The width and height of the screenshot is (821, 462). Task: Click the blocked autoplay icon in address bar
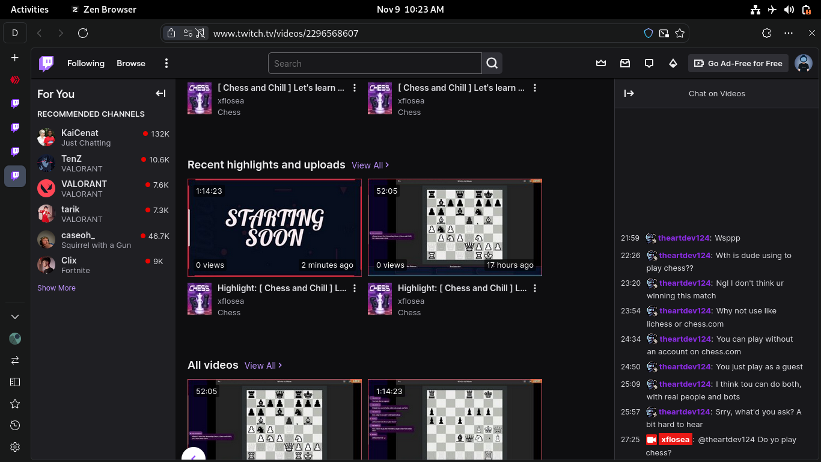[x=201, y=33]
